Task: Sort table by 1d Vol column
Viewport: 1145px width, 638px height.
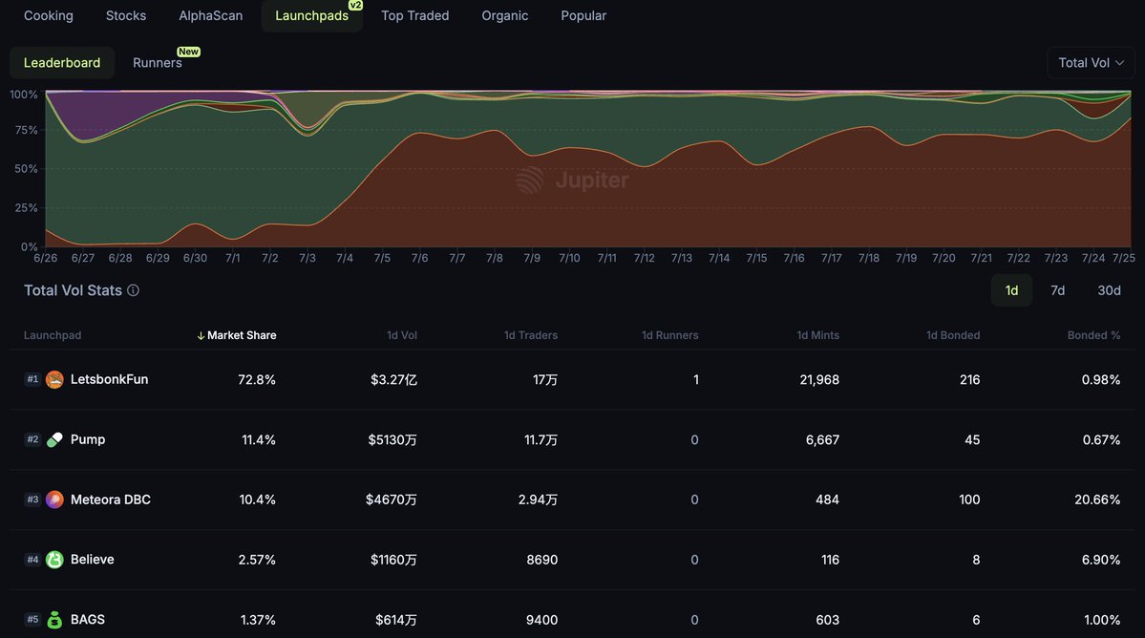Action: click(x=402, y=336)
